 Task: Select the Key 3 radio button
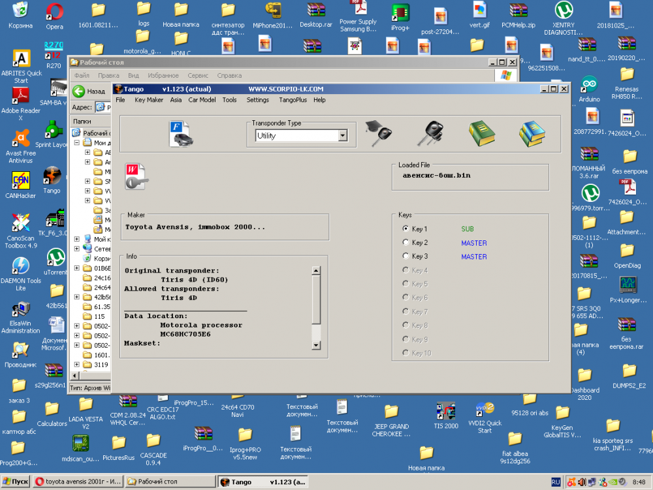406,257
